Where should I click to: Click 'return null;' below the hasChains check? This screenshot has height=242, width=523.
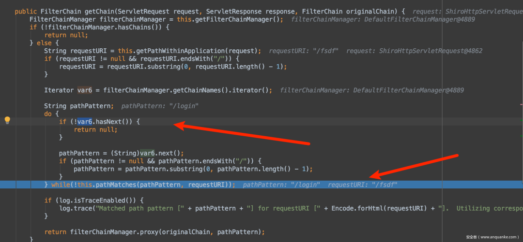pos(66,35)
